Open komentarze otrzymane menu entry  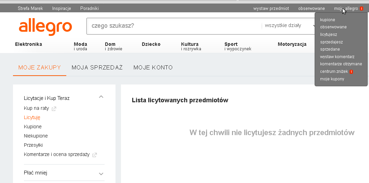pyautogui.click(x=341, y=64)
